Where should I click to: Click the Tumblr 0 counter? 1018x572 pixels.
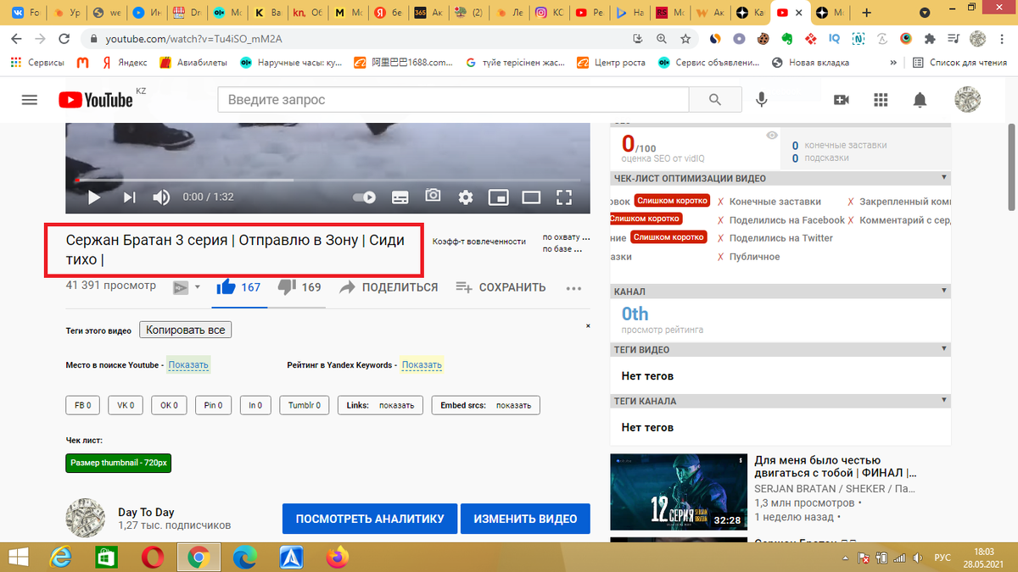304,406
